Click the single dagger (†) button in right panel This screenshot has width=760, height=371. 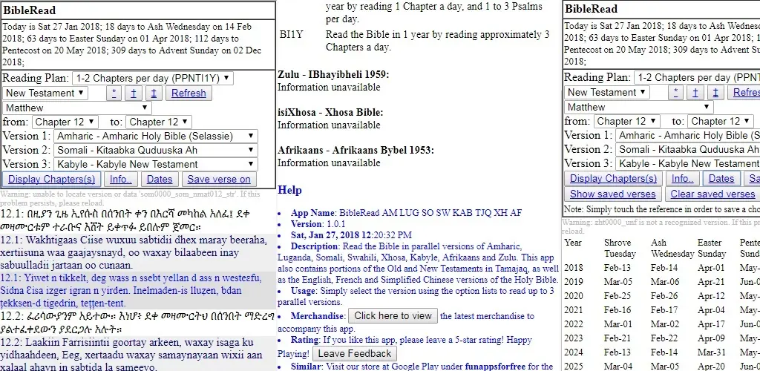695,93
